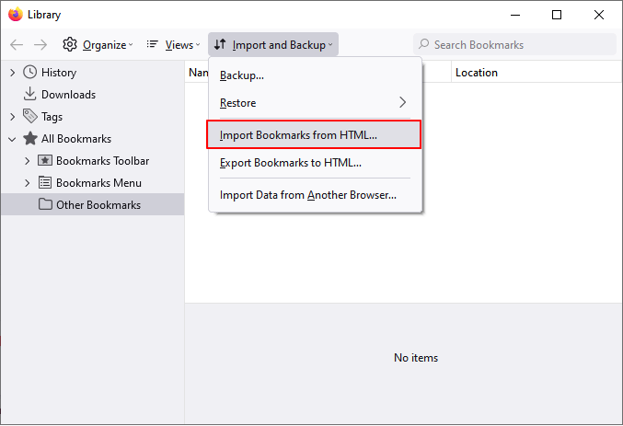The height and width of the screenshot is (426, 623).
Task: Open the Organize gear dropdown
Action: [97, 44]
